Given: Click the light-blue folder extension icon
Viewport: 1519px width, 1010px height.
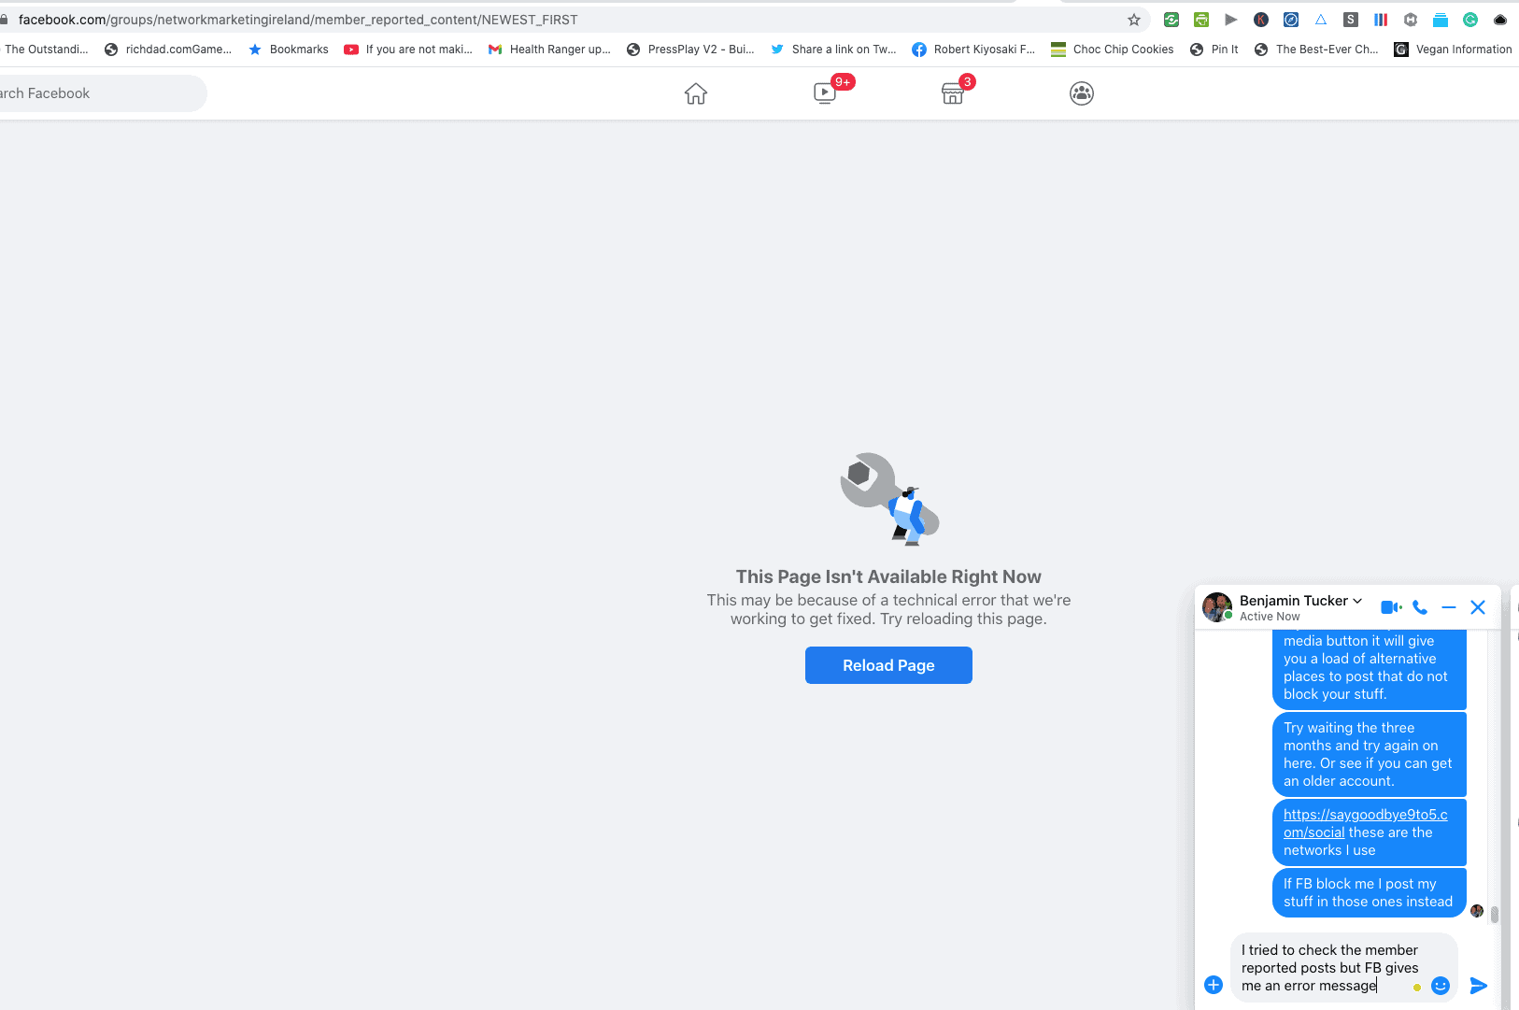Looking at the screenshot, I should (x=1441, y=20).
